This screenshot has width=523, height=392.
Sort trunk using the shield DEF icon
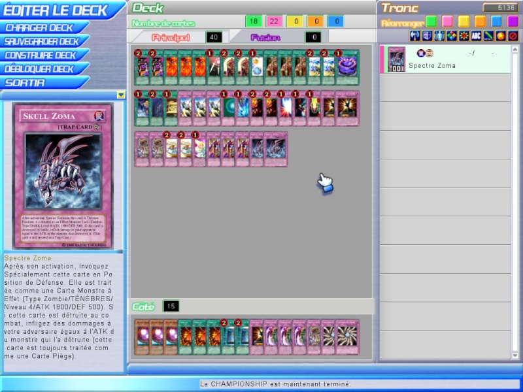pyautogui.click(x=427, y=36)
